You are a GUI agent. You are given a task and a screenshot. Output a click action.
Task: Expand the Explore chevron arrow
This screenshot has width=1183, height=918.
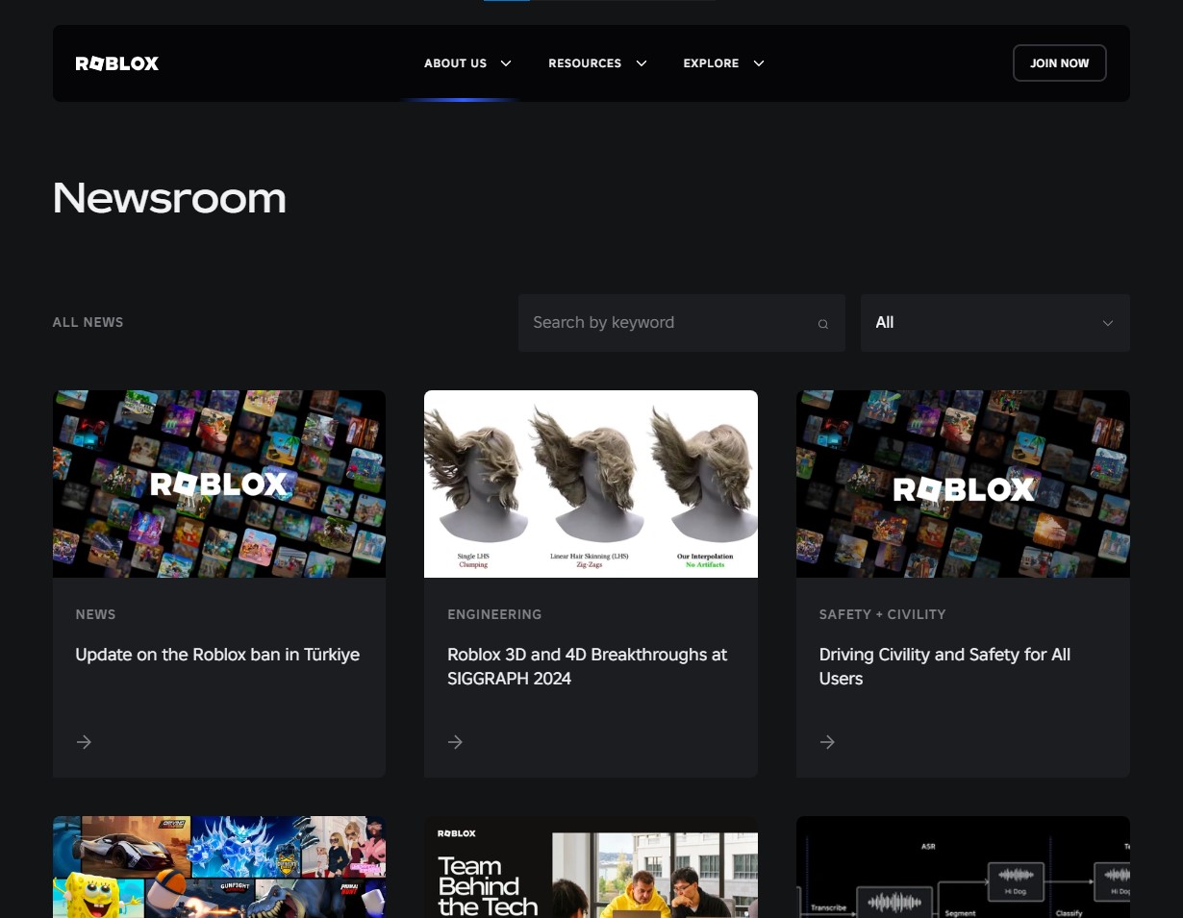tap(759, 63)
